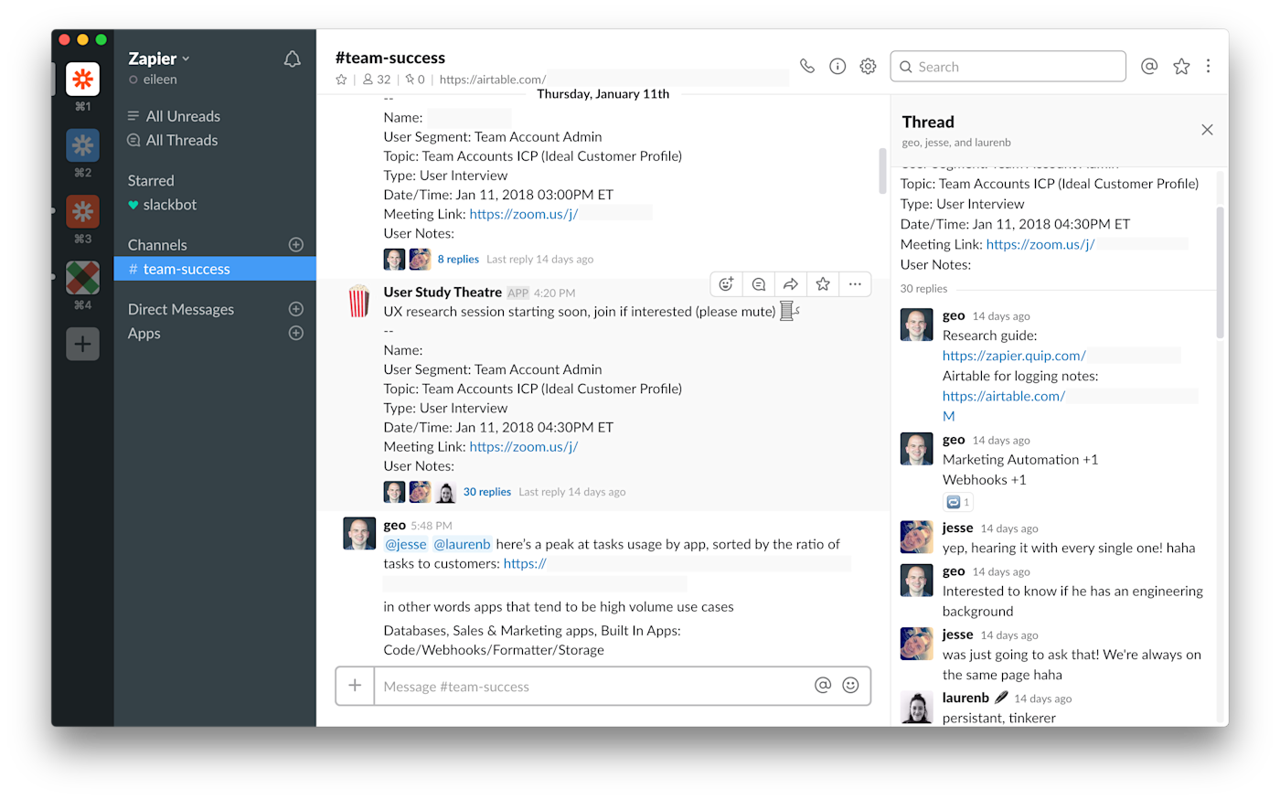Open channel settings gear icon
This screenshot has width=1280, height=800.
[x=869, y=66]
